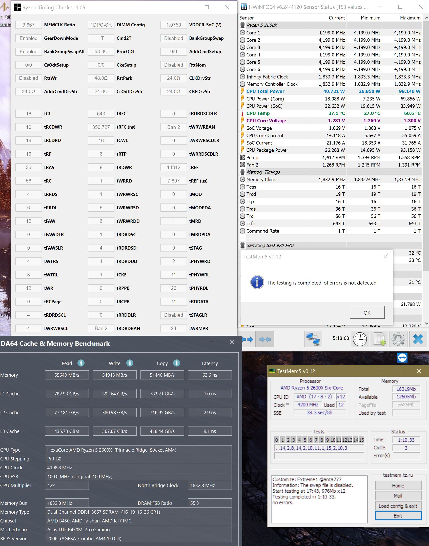
Task: Click the lightning icon beside CPU Total Power
Action: click(242, 91)
